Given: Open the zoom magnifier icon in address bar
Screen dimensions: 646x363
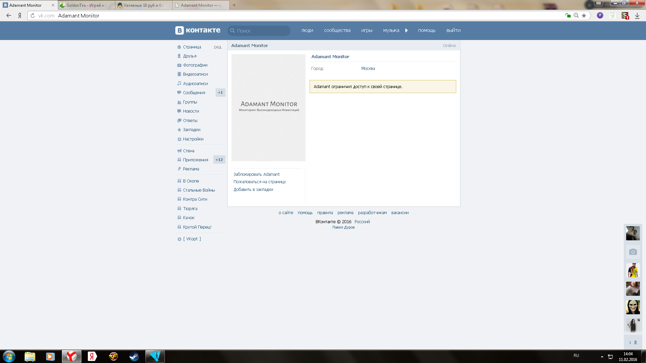Looking at the screenshot, I should click(576, 15).
